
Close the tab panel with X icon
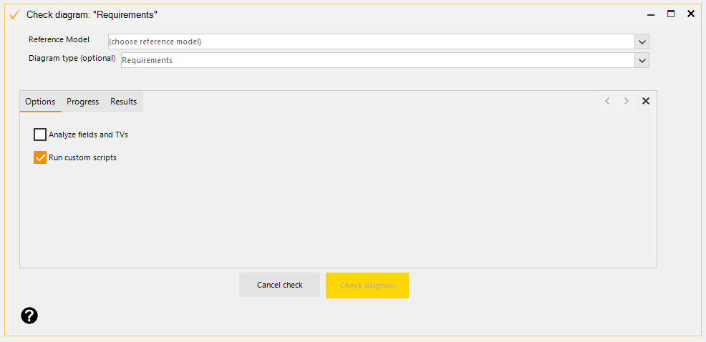(645, 101)
